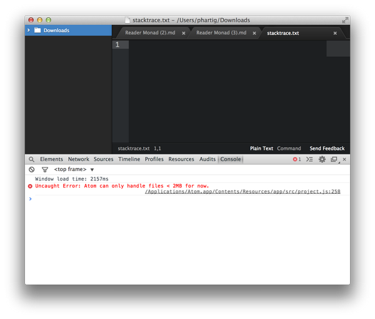This screenshot has height=319, width=375.
Task: Toggle the console drawer icon
Action: [x=309, y=159]
